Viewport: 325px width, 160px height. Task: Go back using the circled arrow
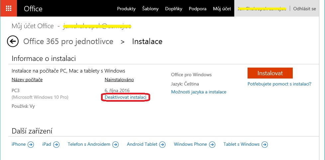click(x=13, y=41)
